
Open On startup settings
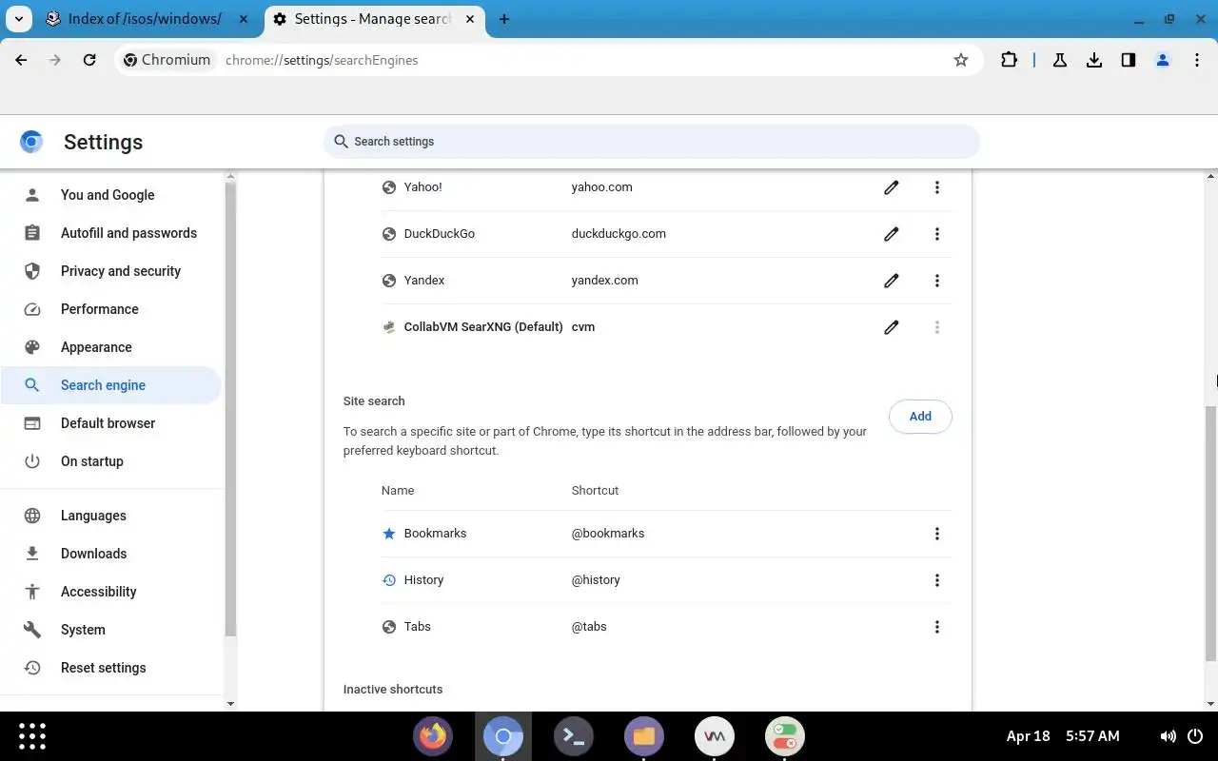pyautogui.click(x=111, y=461)
